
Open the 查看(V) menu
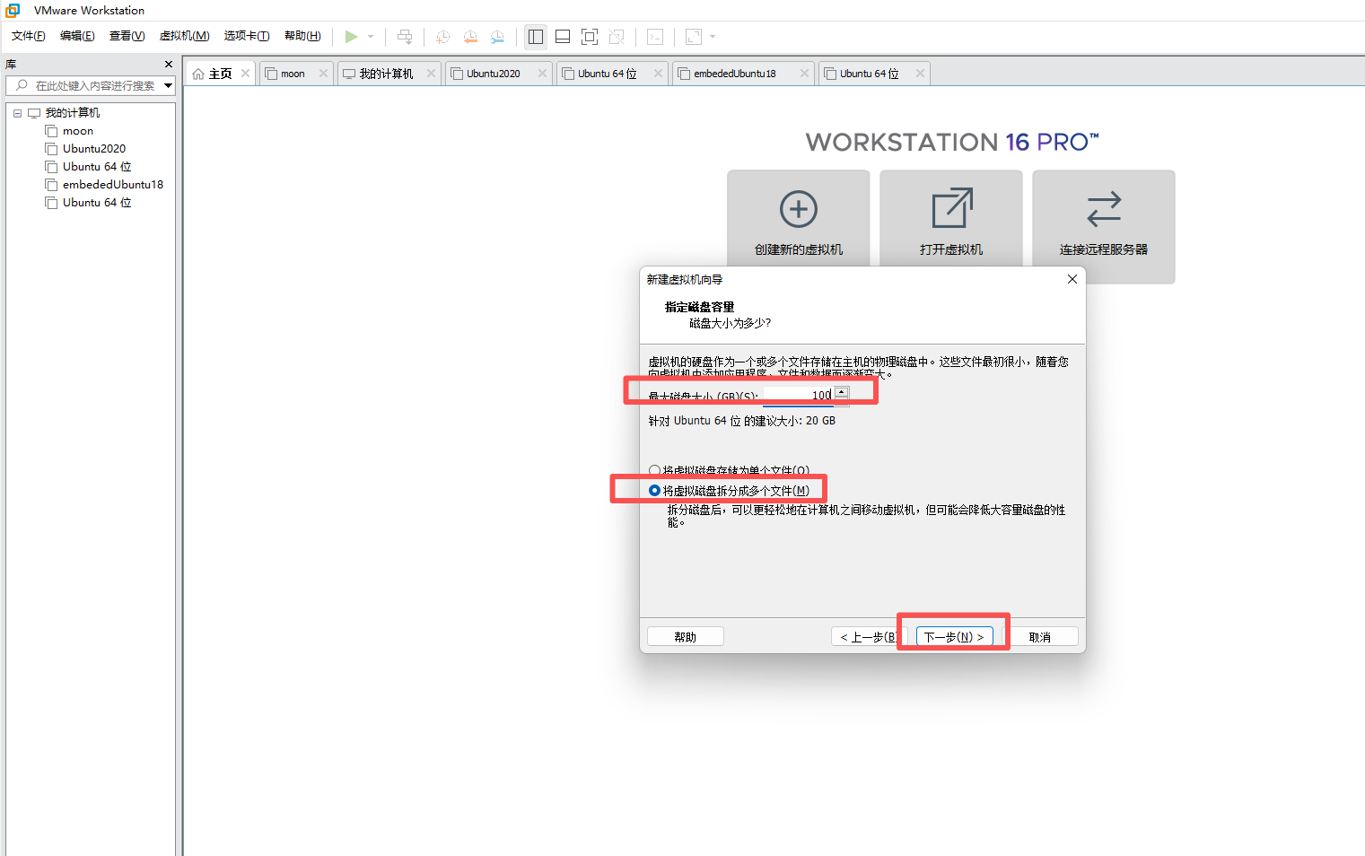(127, 36)
